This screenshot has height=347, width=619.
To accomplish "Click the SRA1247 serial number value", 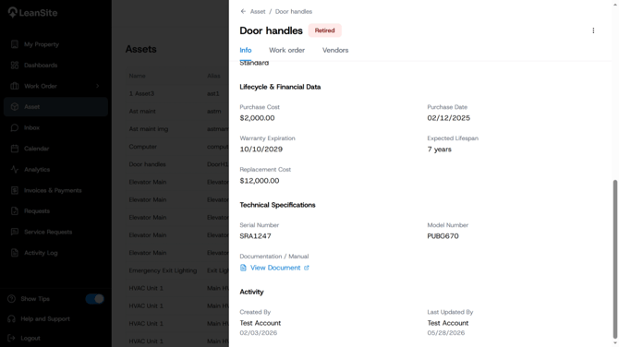I will (x=255, y=236).
